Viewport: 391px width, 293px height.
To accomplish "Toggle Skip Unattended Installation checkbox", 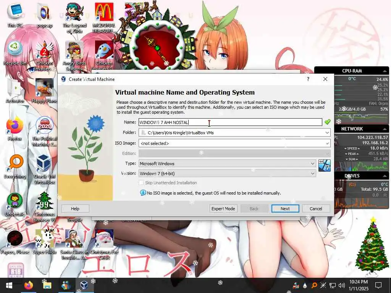I will click(x=141, y=183).
